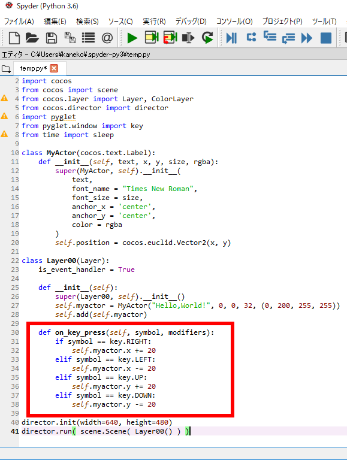Click the Save all files icon

pos(70,38)
